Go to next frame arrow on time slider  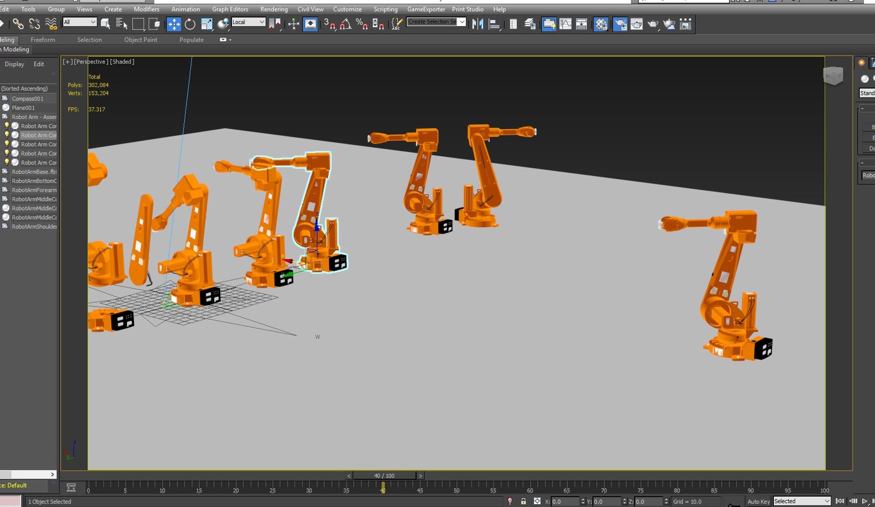pyautogui.click(x=420, y=476)
